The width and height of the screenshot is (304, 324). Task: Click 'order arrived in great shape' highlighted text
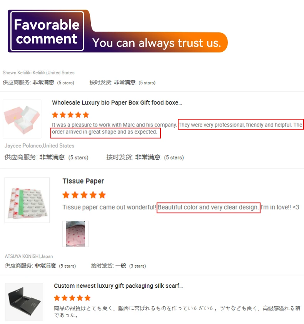click(x=105, y=133)
